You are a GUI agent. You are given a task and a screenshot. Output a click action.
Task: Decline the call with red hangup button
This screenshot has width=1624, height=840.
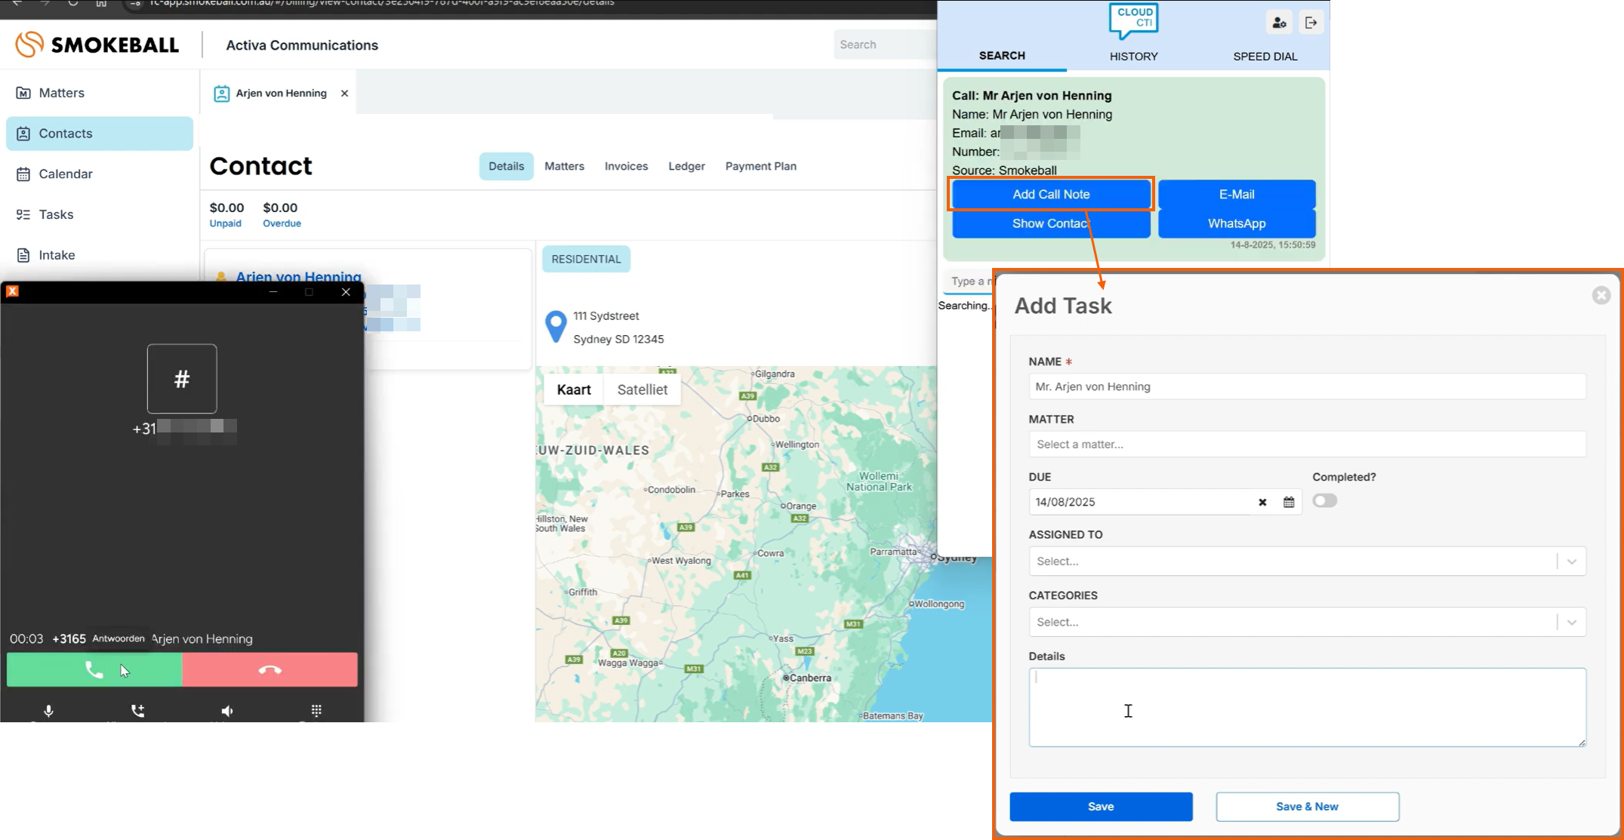coord(270,669)
